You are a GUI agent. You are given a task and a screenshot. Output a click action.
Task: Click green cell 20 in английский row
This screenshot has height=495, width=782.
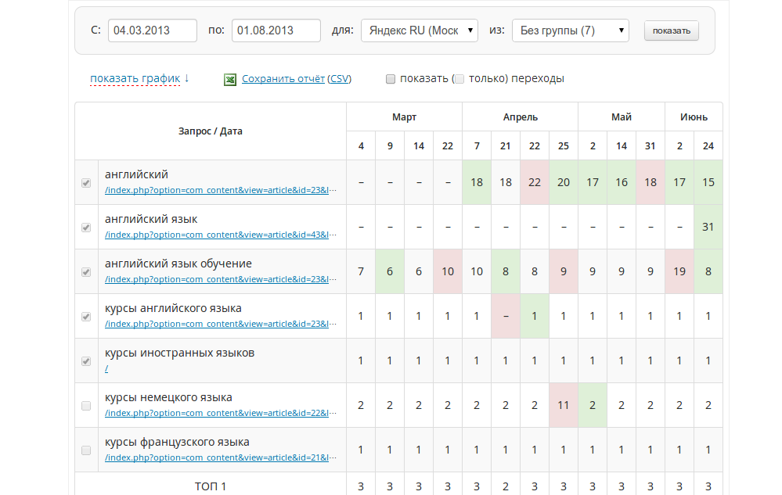point(564,182)
